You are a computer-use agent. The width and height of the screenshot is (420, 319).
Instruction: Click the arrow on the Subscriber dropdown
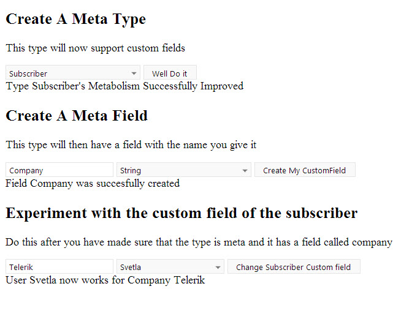[x=134, y=73]
